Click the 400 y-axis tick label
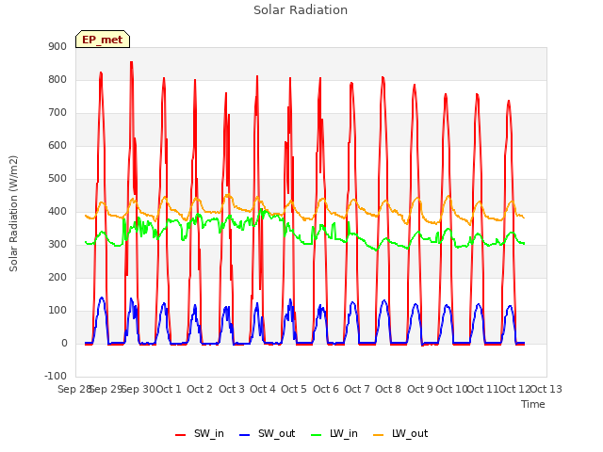Image resolution: width=603 pixels, height=452 pixels. click(57, 211)
